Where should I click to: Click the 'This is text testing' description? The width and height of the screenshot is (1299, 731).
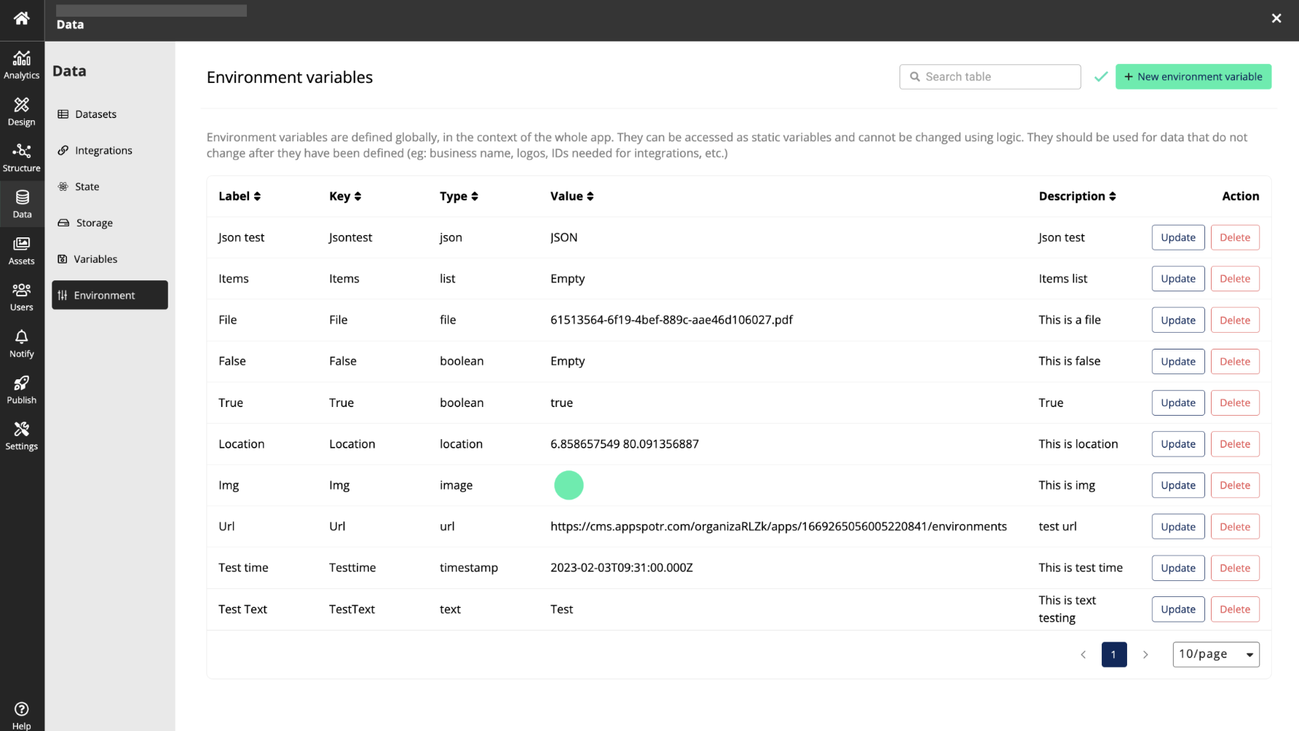pos(1067,609)
